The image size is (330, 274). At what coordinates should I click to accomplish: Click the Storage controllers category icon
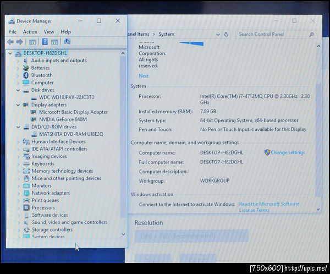(26, 230)
